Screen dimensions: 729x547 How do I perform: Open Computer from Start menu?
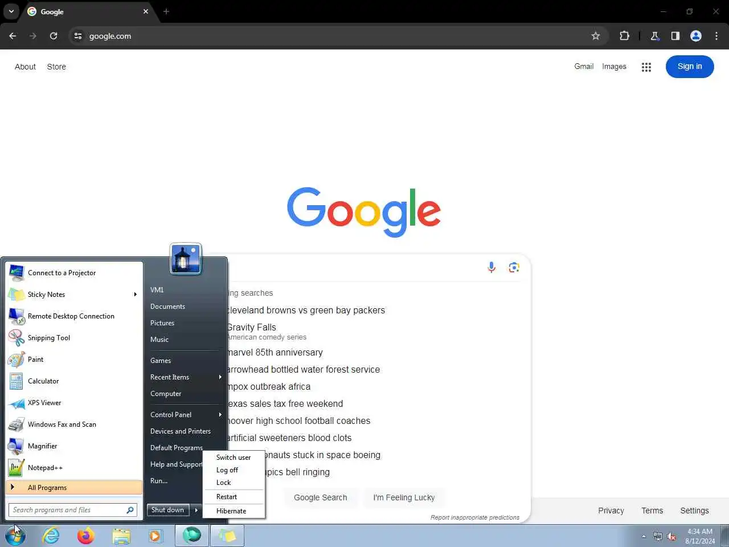[166, 394]
